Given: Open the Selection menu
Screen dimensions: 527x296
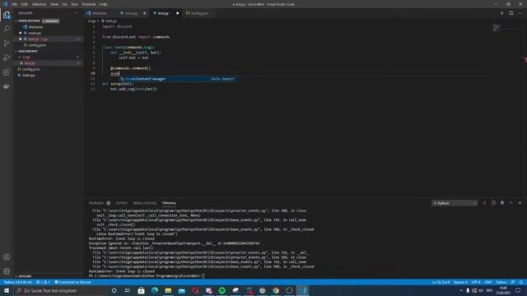Looking at the screenshot, I should click(x=39, y=4).
